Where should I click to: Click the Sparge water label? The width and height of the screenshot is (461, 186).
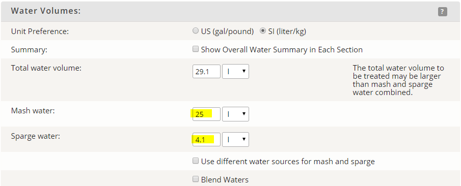point(35,136)
